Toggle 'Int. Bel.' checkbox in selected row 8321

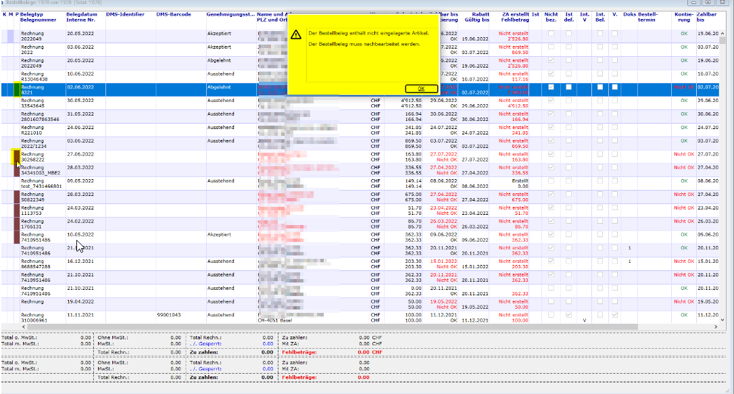600,87
